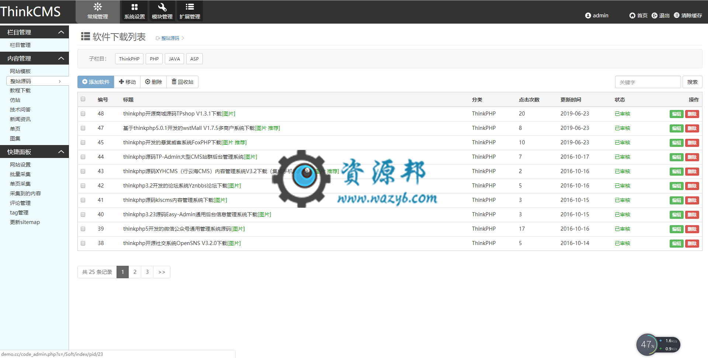Click the 关键字 search input field
708x358 pixels.
coord(648,82)
